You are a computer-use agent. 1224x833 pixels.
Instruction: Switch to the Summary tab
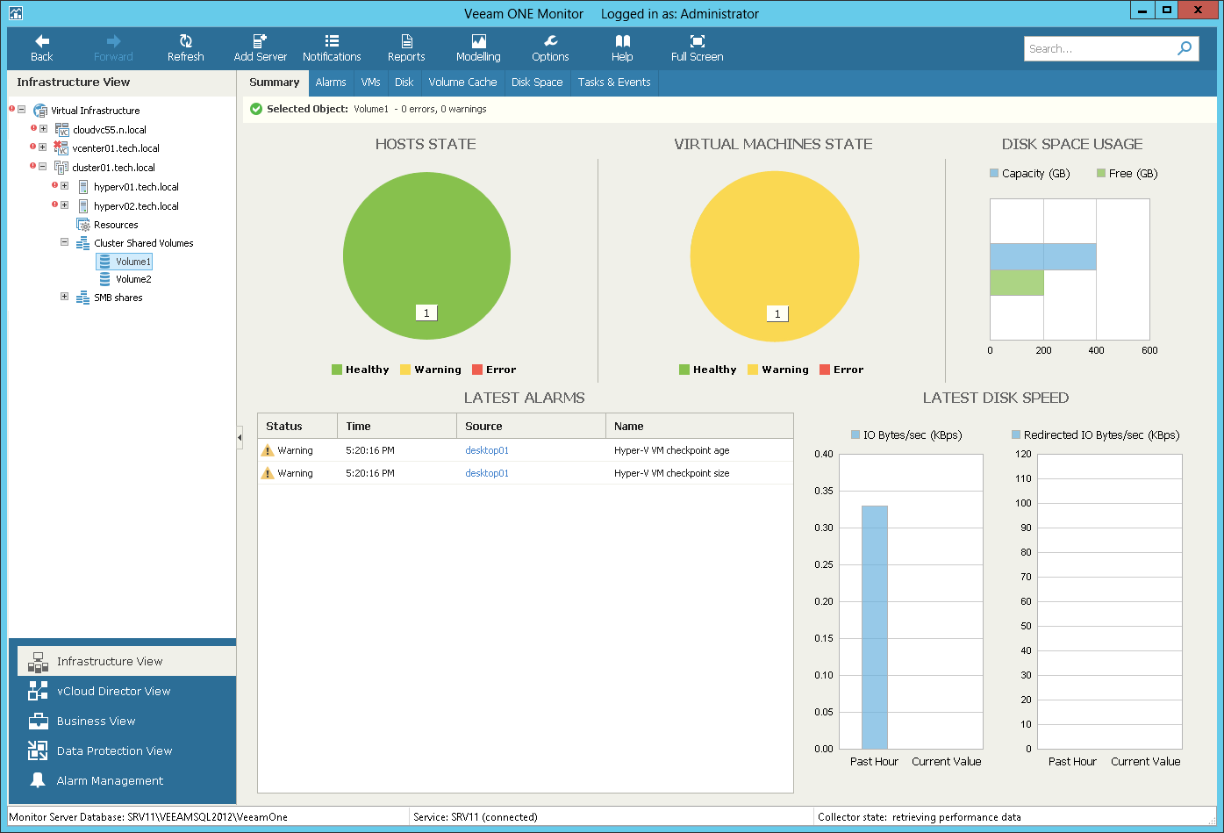274,83
